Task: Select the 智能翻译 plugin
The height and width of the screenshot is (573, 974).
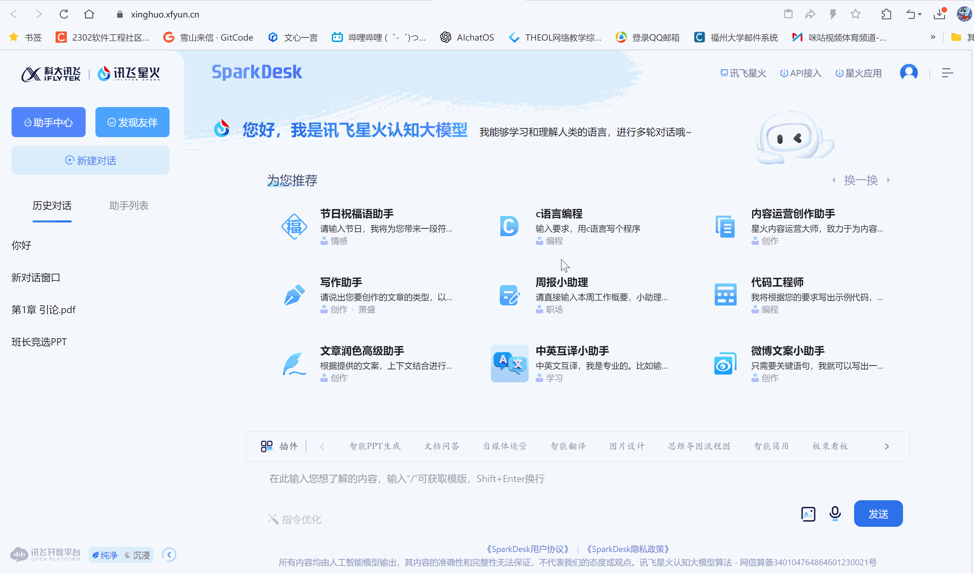Action: click(568, 446)
